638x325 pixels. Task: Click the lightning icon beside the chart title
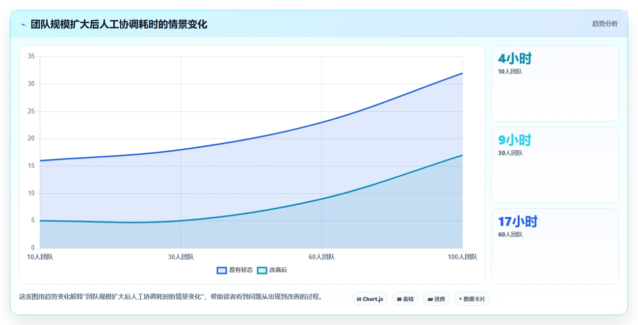[x=23, y=25]
